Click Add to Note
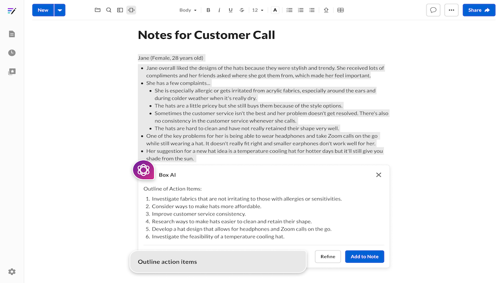This screenshot has width=504, height=283. click(364, 257)
